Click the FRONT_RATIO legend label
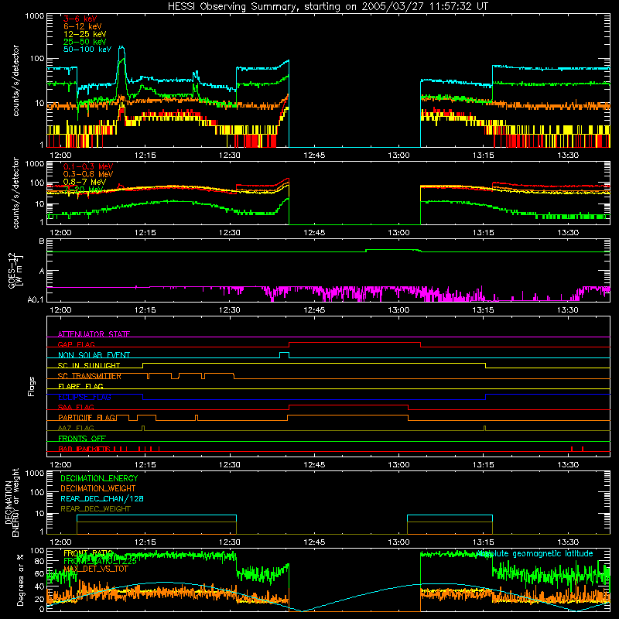Viewport: 619px width, 619px height. [88, 553]
